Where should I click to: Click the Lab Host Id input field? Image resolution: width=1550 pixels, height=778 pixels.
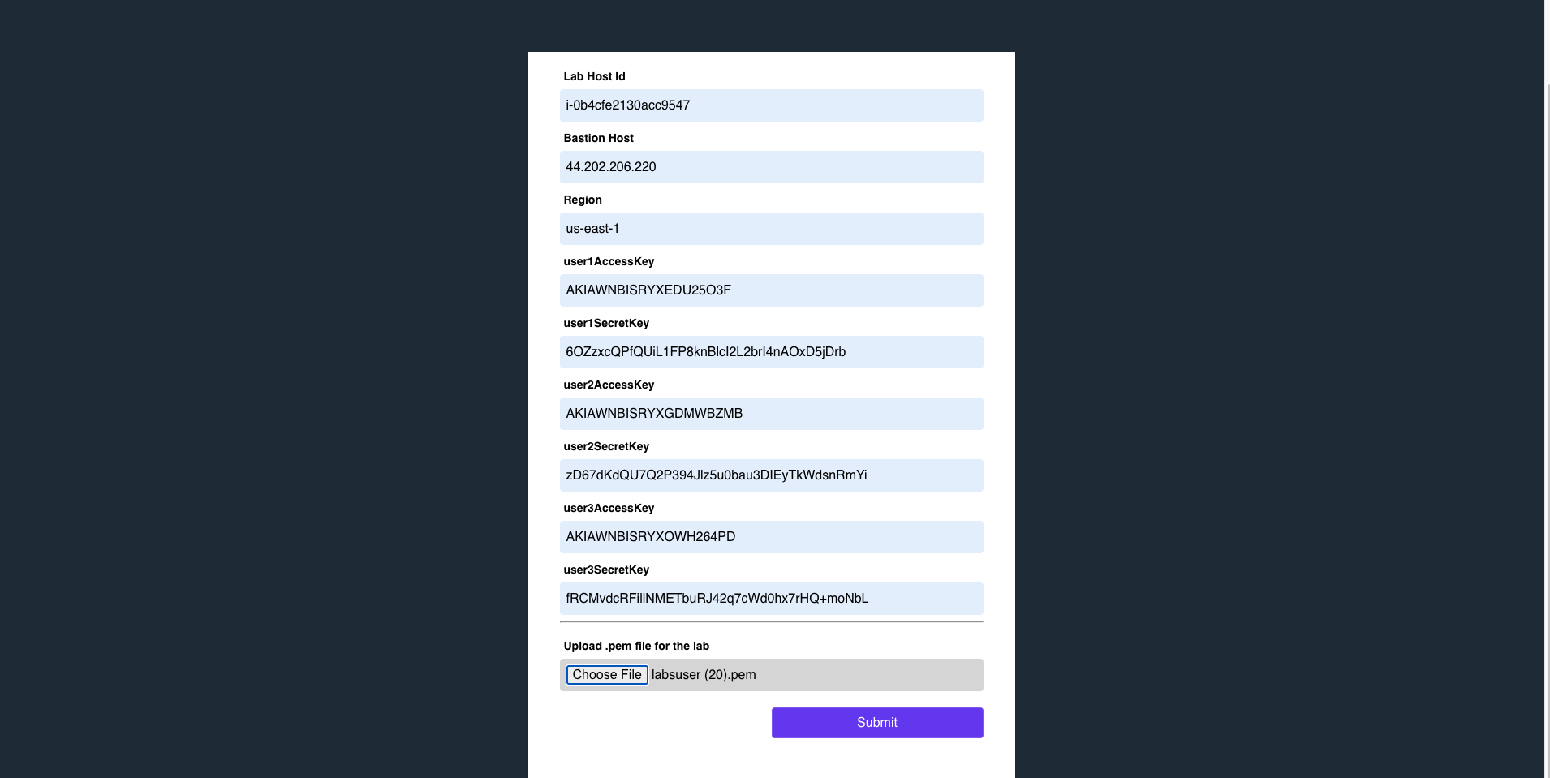tap(771, 105)
